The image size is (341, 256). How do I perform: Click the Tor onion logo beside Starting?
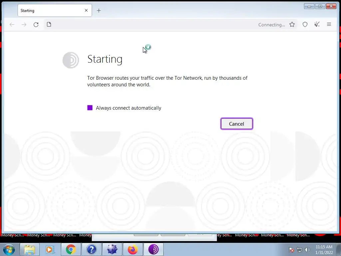pyautogui.click(x=71, y=60)
